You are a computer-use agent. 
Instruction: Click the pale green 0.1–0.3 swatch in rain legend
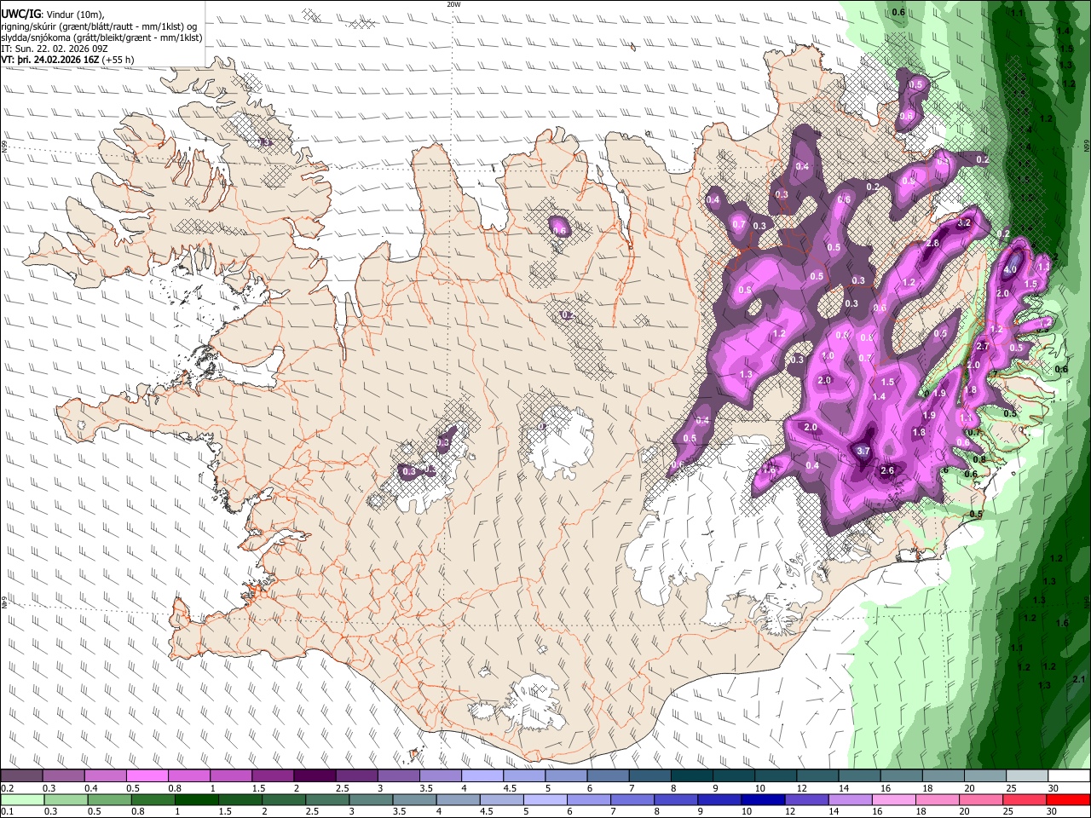point(21,799)
